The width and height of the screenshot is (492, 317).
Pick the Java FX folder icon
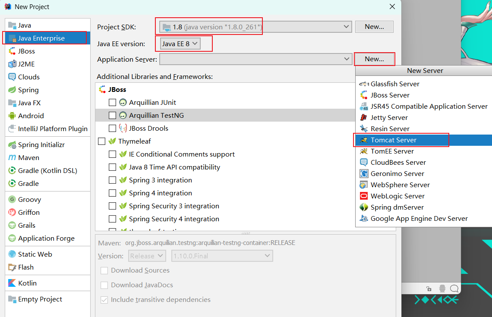point(12,103)
